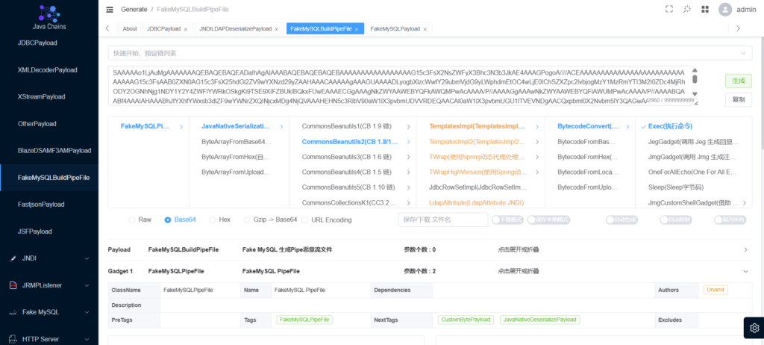764x345 pixels.
Task: Click the hamburger menu collapse icon
Action: (110, 10)
